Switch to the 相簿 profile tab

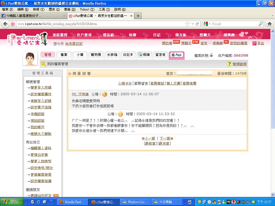coord(144,55)
